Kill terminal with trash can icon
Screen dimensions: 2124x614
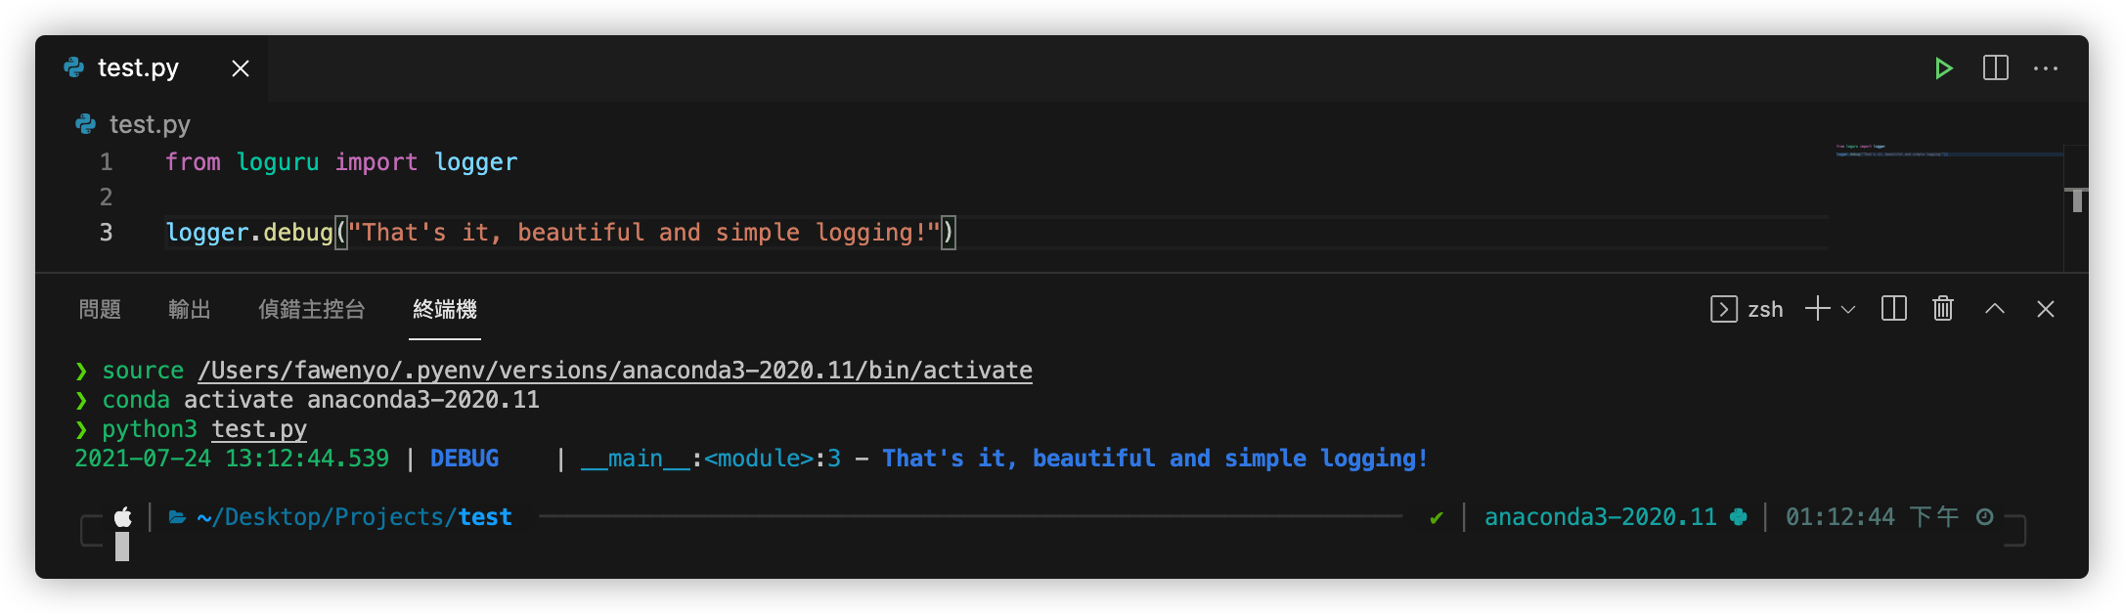[1943, 309]
